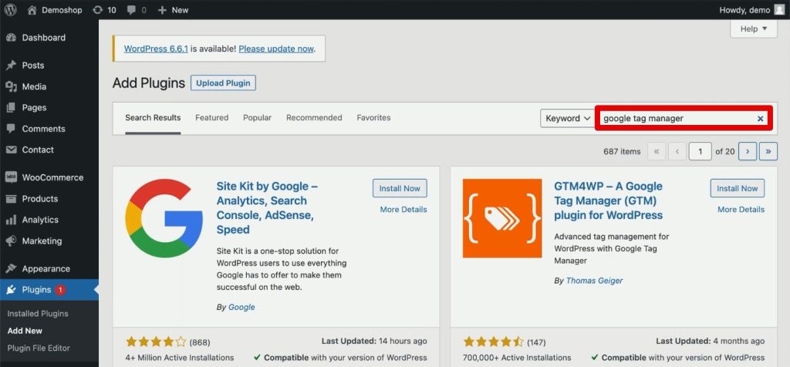
Task: Click "Last Updated: 14 hours ago" text
Action: pyautogui.click(x=374, y=342)
